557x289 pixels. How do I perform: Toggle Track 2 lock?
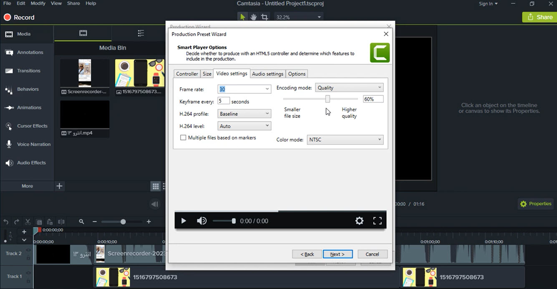(x=28, y=258)
